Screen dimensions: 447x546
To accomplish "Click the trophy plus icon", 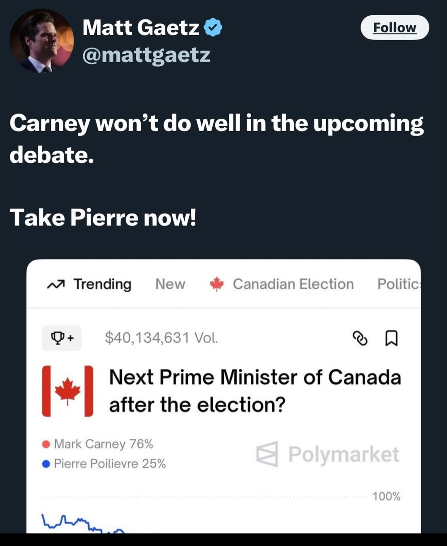I will [62, 338].
